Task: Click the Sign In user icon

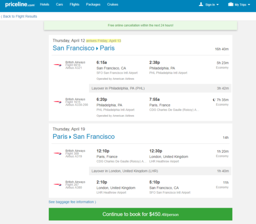Action: [x=201, y=4]
